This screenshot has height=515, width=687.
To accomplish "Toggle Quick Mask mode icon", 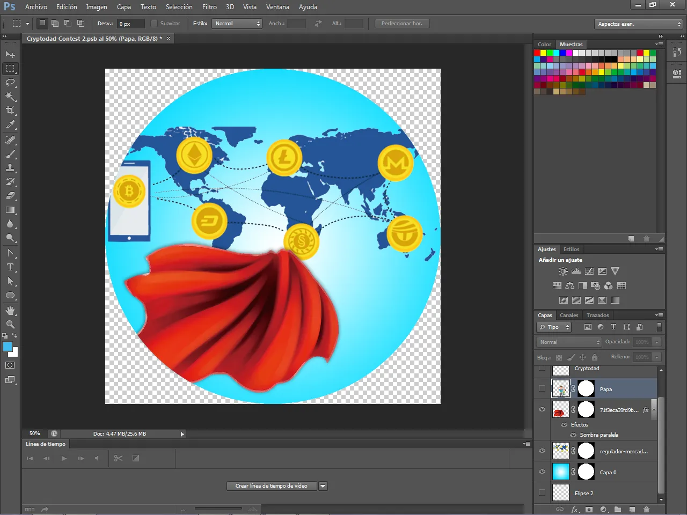I will 10,365.
